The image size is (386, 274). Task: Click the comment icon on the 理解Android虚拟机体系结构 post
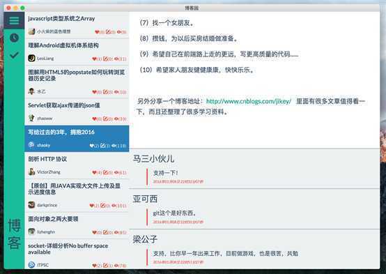[x=105, y=59]
